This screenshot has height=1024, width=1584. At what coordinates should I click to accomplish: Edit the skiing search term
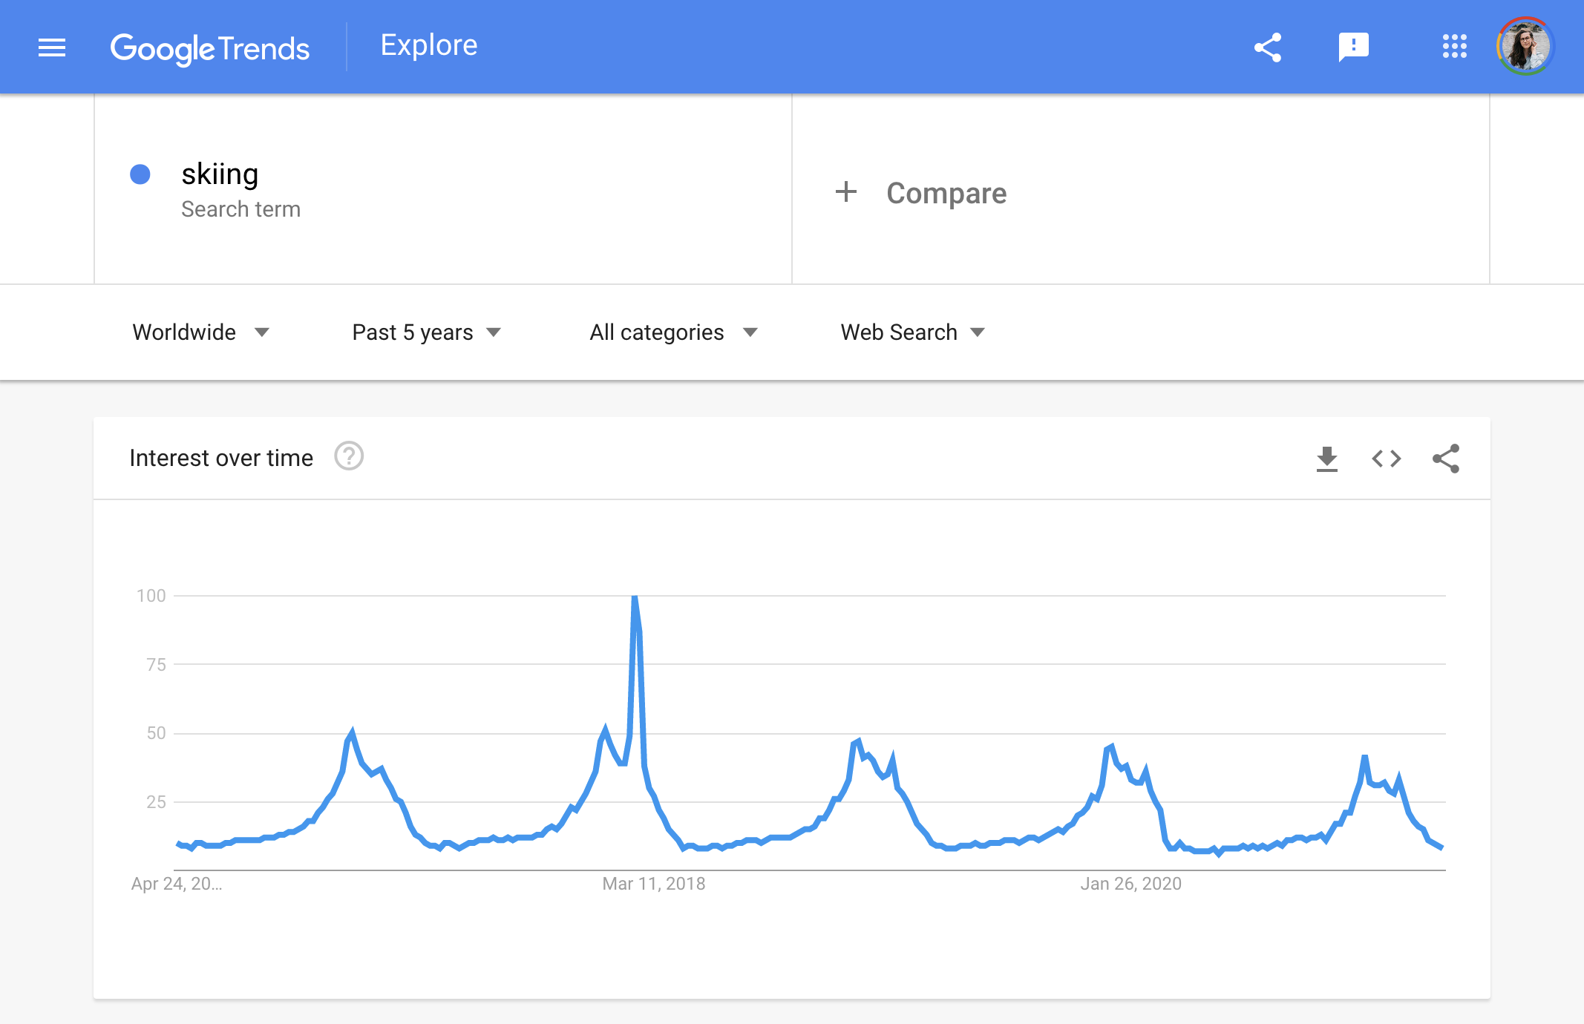220,174
